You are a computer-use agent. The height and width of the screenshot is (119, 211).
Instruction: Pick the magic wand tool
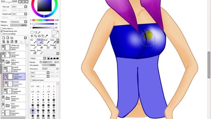(x=39, y=32)
